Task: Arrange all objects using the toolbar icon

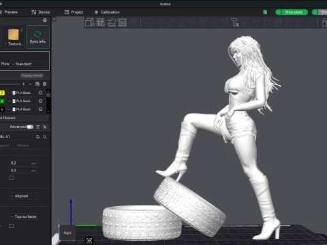Action: click(122, 22)
